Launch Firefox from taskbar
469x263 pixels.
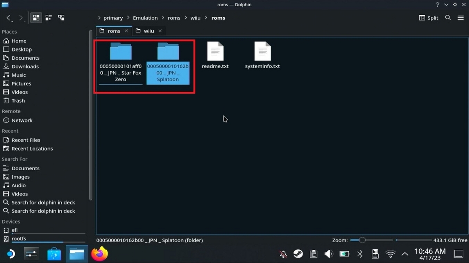click(99, 254)
